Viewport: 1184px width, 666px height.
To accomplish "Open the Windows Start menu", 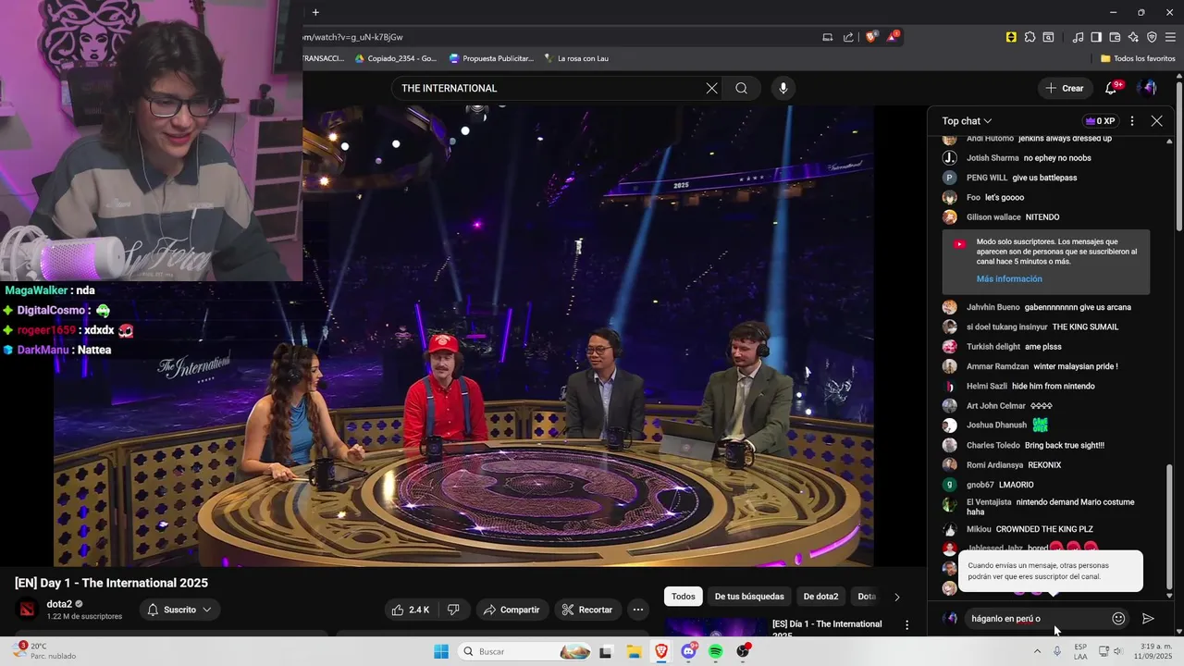I will point(441,651).
